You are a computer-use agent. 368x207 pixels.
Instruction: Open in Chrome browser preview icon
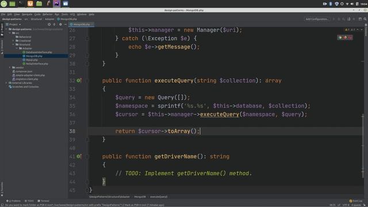[x=340, y=37]
